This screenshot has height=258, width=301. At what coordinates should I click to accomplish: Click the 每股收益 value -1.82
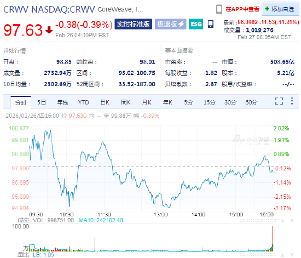pyautogui.click(x=210, y=73)
